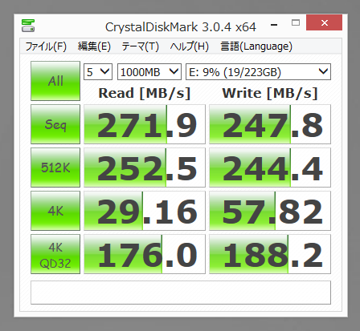
Task: Start the 4K QD32 benchmark test
Action: (x=55, y=254)
